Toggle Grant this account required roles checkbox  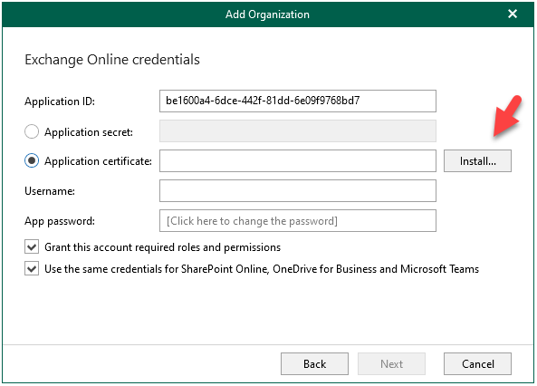[32, 246]
